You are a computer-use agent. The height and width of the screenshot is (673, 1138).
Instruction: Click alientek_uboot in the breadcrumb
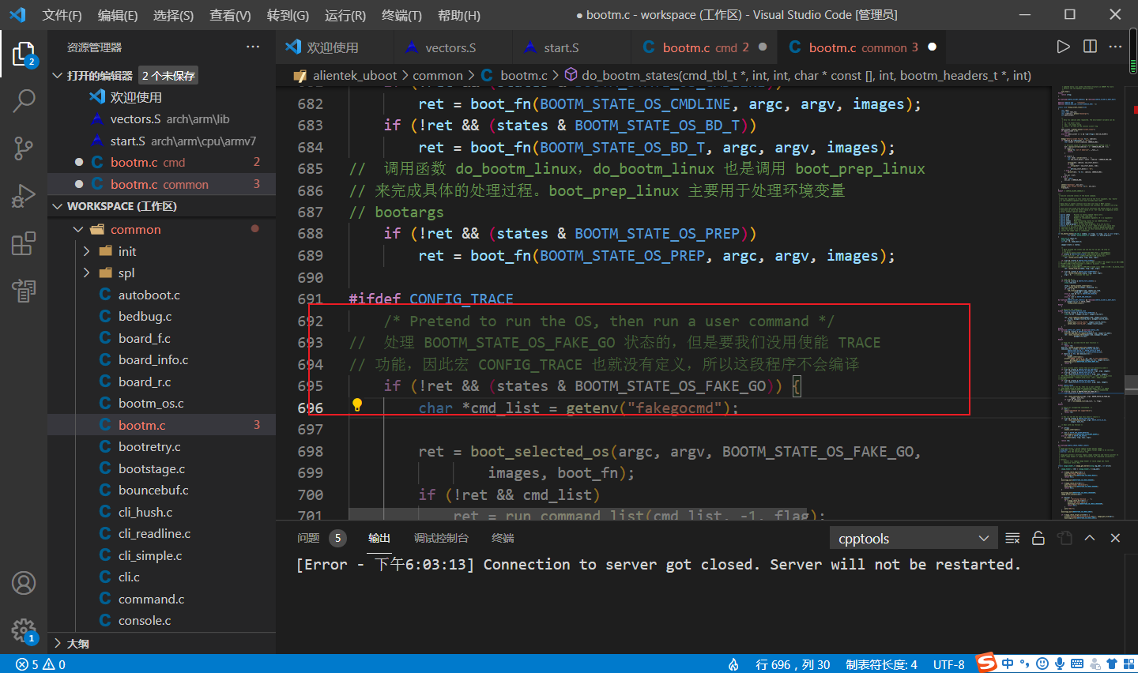[x=355, y=75]
